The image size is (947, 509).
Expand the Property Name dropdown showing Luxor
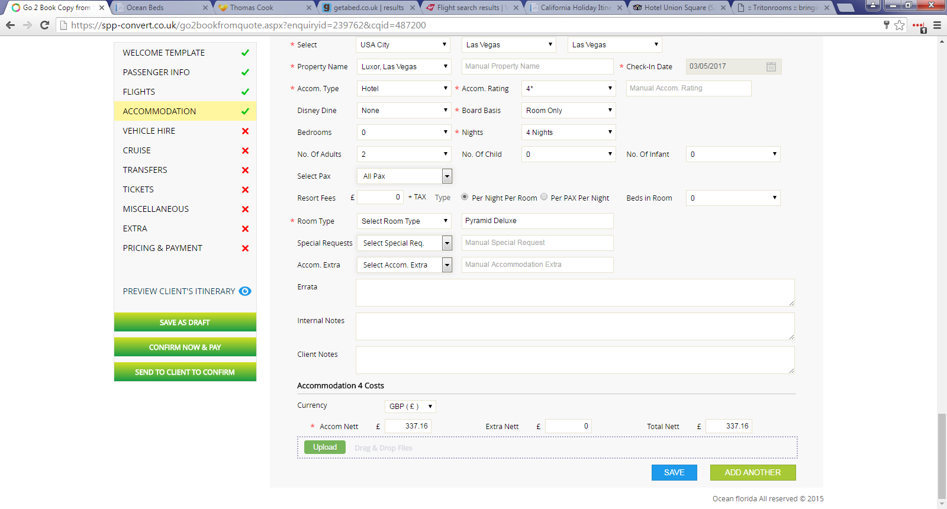[404, 67]
